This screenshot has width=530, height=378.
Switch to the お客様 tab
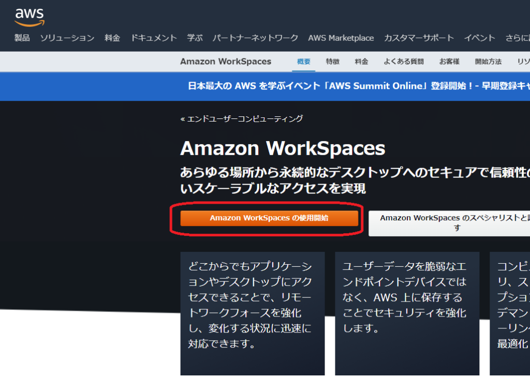449,62
